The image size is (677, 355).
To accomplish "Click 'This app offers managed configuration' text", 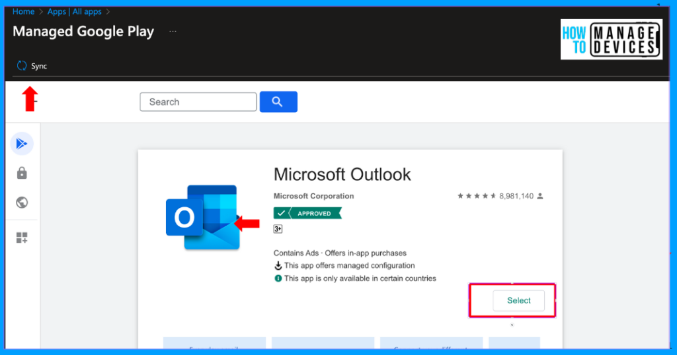I will (349, 265).
